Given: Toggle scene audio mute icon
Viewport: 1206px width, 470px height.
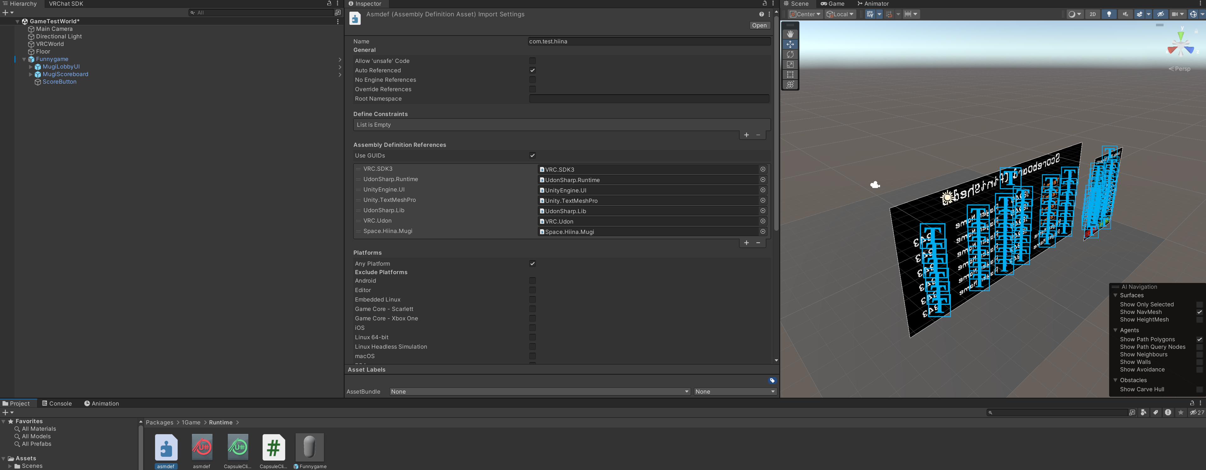Looking at the screenshot, I should [1125, 14].
